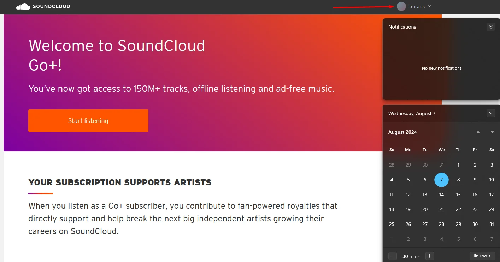
Task: Start a Focus session
Action: [482, 256]
